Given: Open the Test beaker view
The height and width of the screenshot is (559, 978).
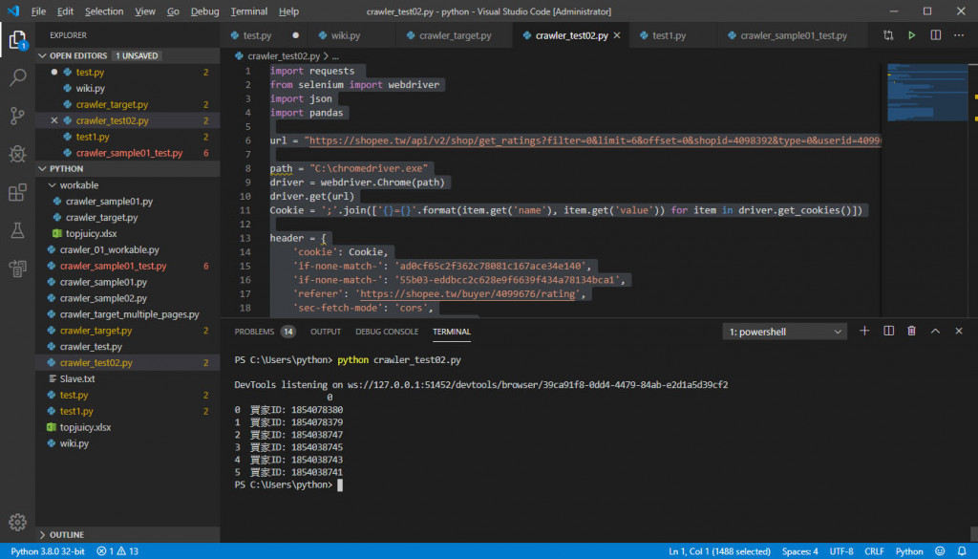Looking at the screenshot, I should click(17, 230).
